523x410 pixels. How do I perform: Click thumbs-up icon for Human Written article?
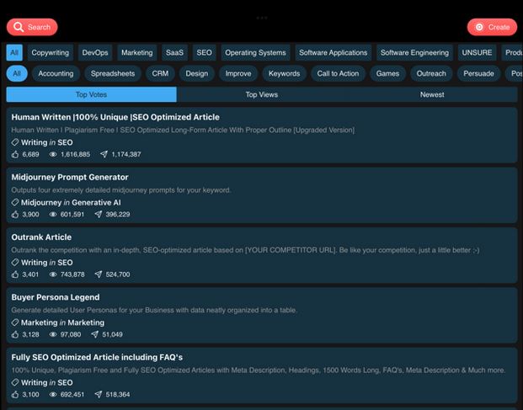coord(15,154)
